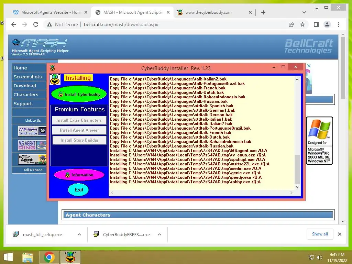Click the installer log vertical scrollbar thumb
The image size is (352, 264).
[297, 169]
